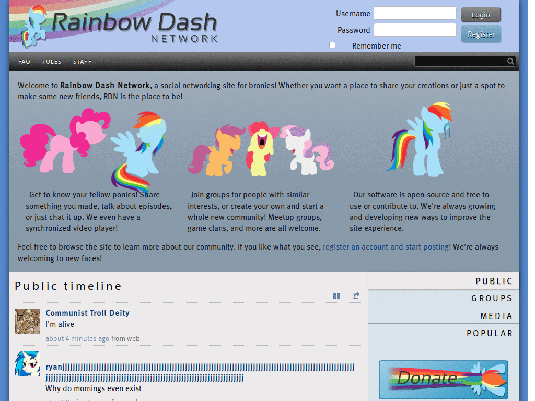Open the about 4 minutes ago permalink
This screenshot has width=535, height=401.
77,338
